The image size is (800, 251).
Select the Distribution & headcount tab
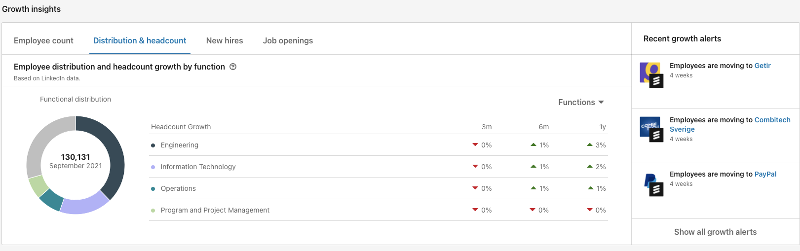click(140, 41)
